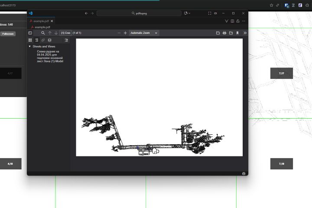Image resolution: width=312 pixels, height=208 pixels.
Task: Select the 7,18 tile label in browser page
Action: pos(282,164)
